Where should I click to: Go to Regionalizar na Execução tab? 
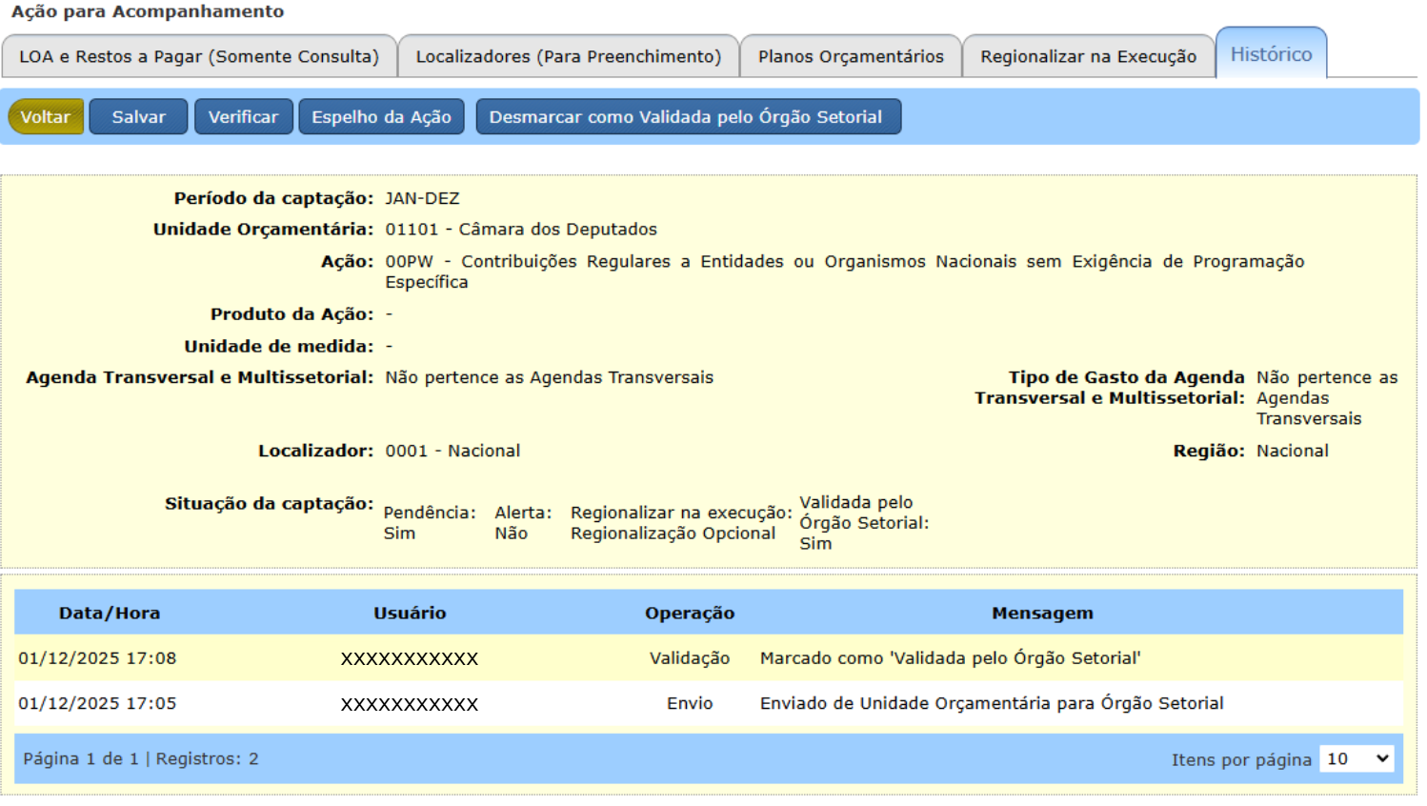pyautogui.click(x=1088, y=57)
